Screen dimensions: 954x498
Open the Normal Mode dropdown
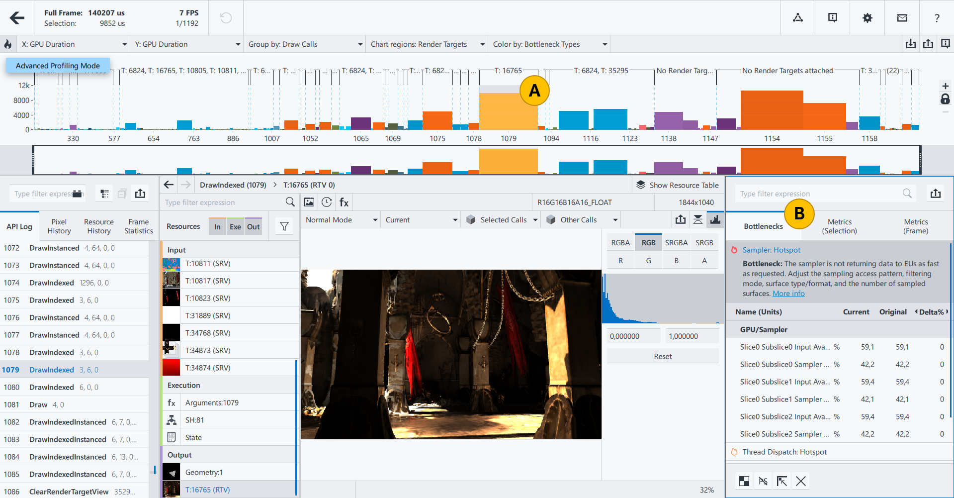(x=341, y=220)
